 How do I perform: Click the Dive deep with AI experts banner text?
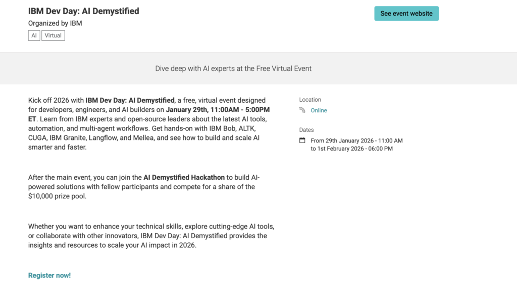pyautogui.click(x=233, y=68)
